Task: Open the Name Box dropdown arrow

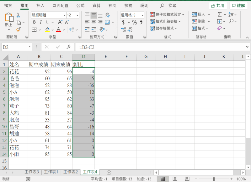Action: point(29,47)
